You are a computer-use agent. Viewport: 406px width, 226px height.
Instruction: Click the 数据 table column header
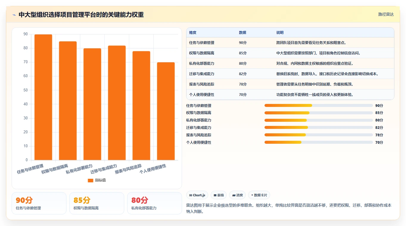pyautogui.click(x=242, y=33)
